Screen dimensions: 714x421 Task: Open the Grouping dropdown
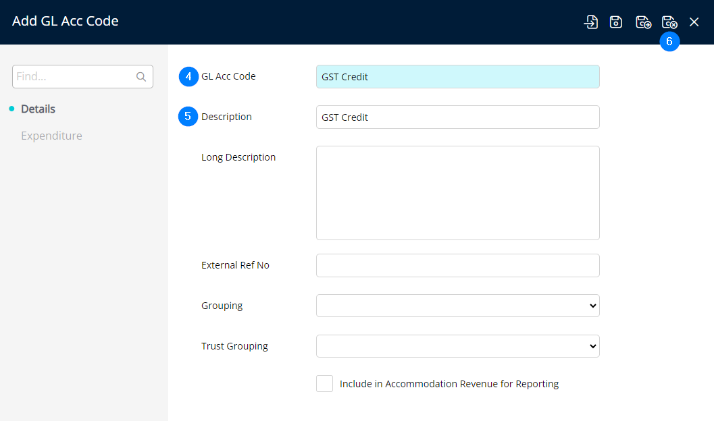click(457, 306)
